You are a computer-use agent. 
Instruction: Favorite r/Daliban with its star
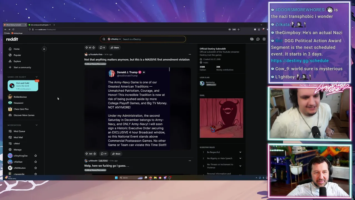(35, 162)
